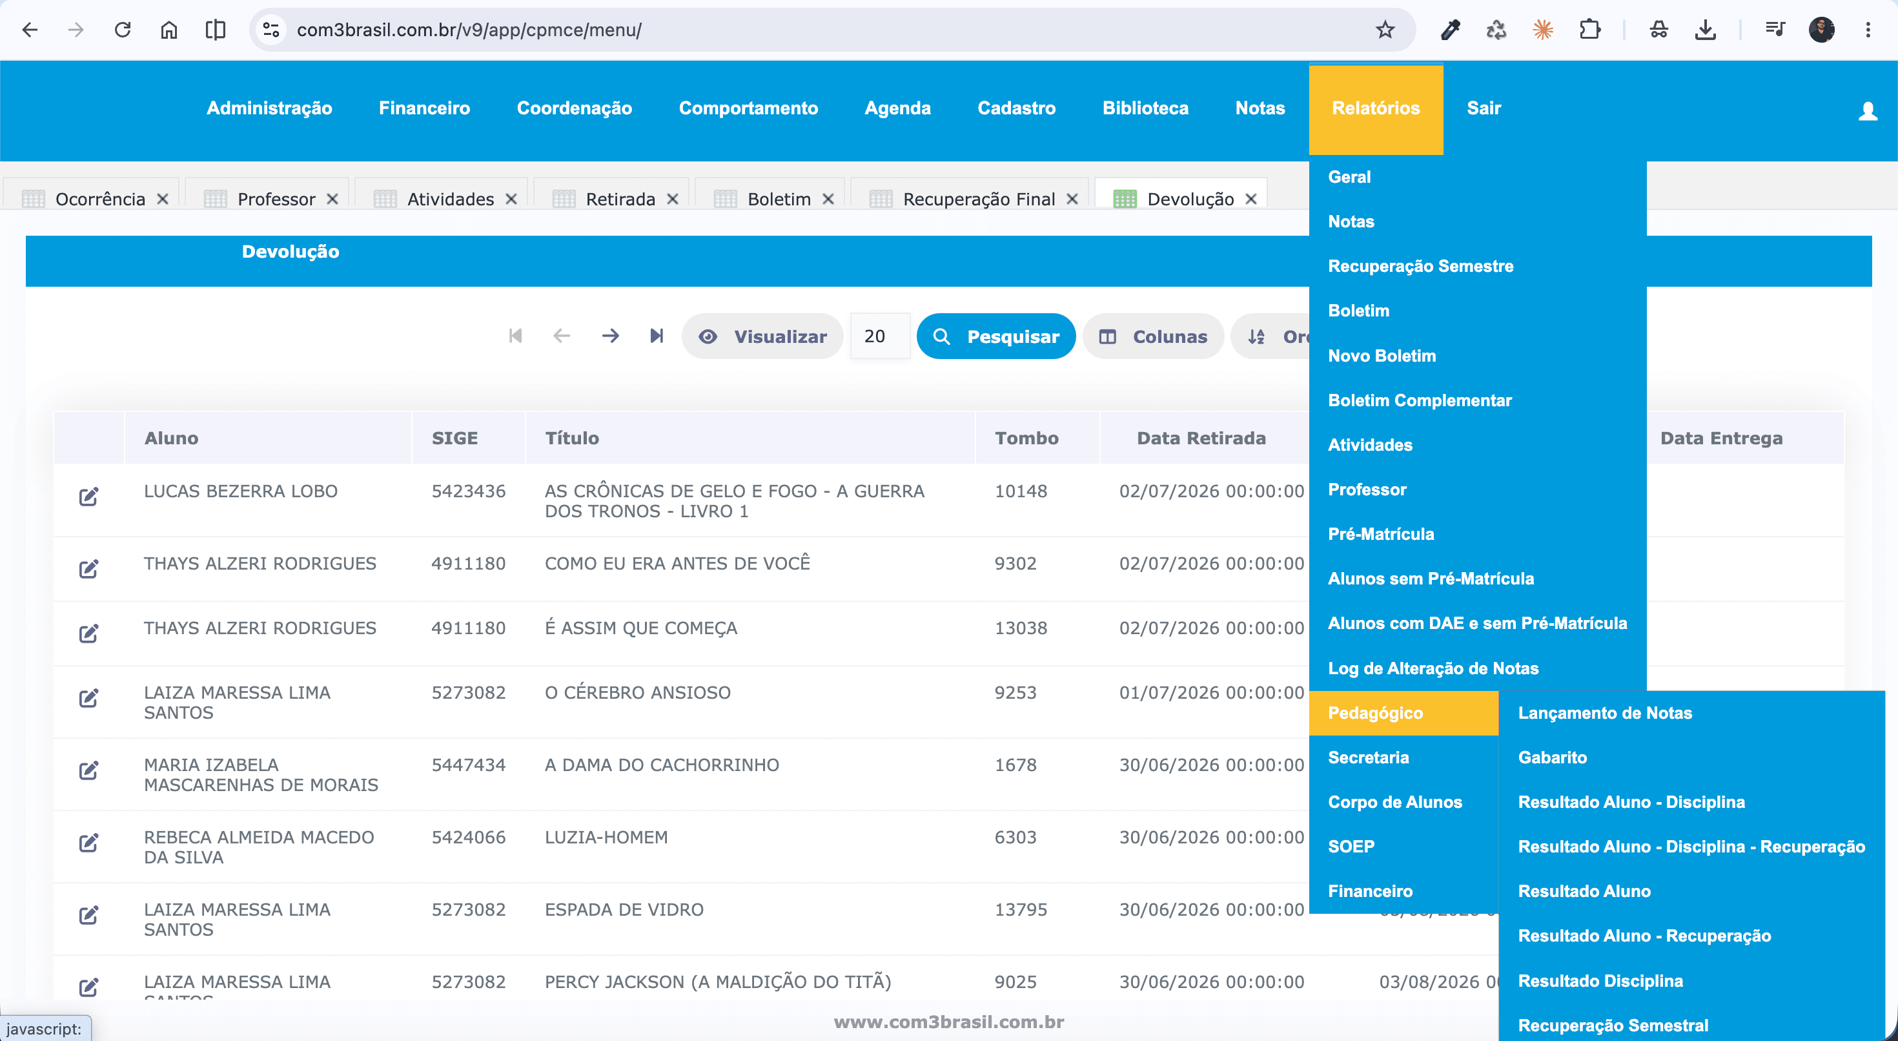The width and height of the screenshot is (1898, 1041).
Task: Open the Chrome profile avatar
Action: pos(1821,30)
